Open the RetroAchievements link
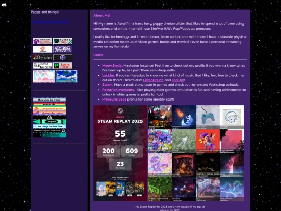The width and height of the screenshot is (281, 211). tap(118, 90)
